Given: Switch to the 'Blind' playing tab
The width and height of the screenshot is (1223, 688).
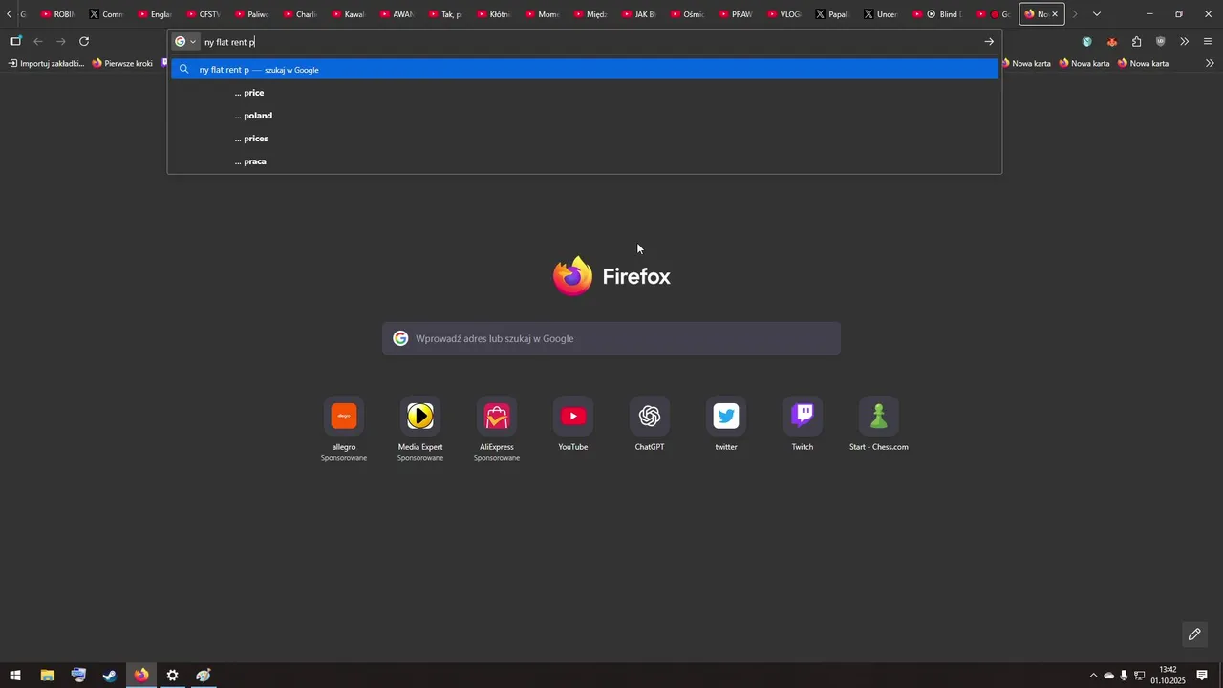Looking at the screenshot, I should 936,14.
